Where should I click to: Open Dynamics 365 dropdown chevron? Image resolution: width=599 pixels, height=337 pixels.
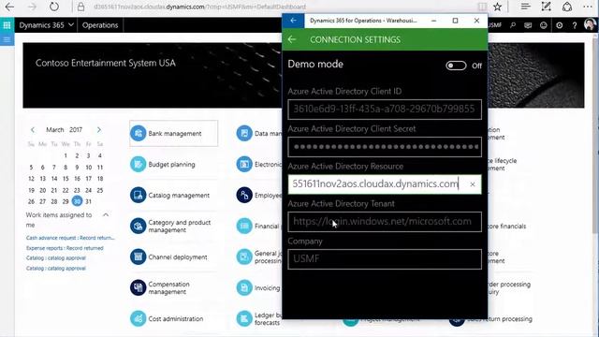pyautogui.click(x=71, y=25)
